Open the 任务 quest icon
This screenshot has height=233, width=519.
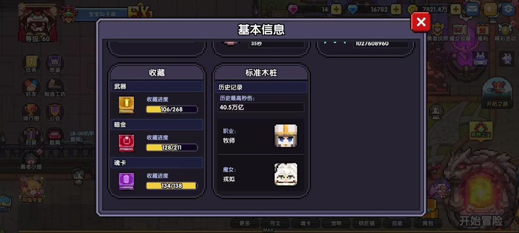tap(31, 64)
